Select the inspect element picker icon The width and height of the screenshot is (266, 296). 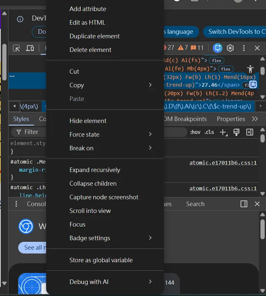pos(16,48)
